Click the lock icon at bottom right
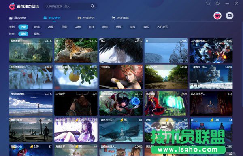The height and width of the screenshot is (156, 243). (x=231, y=154)
